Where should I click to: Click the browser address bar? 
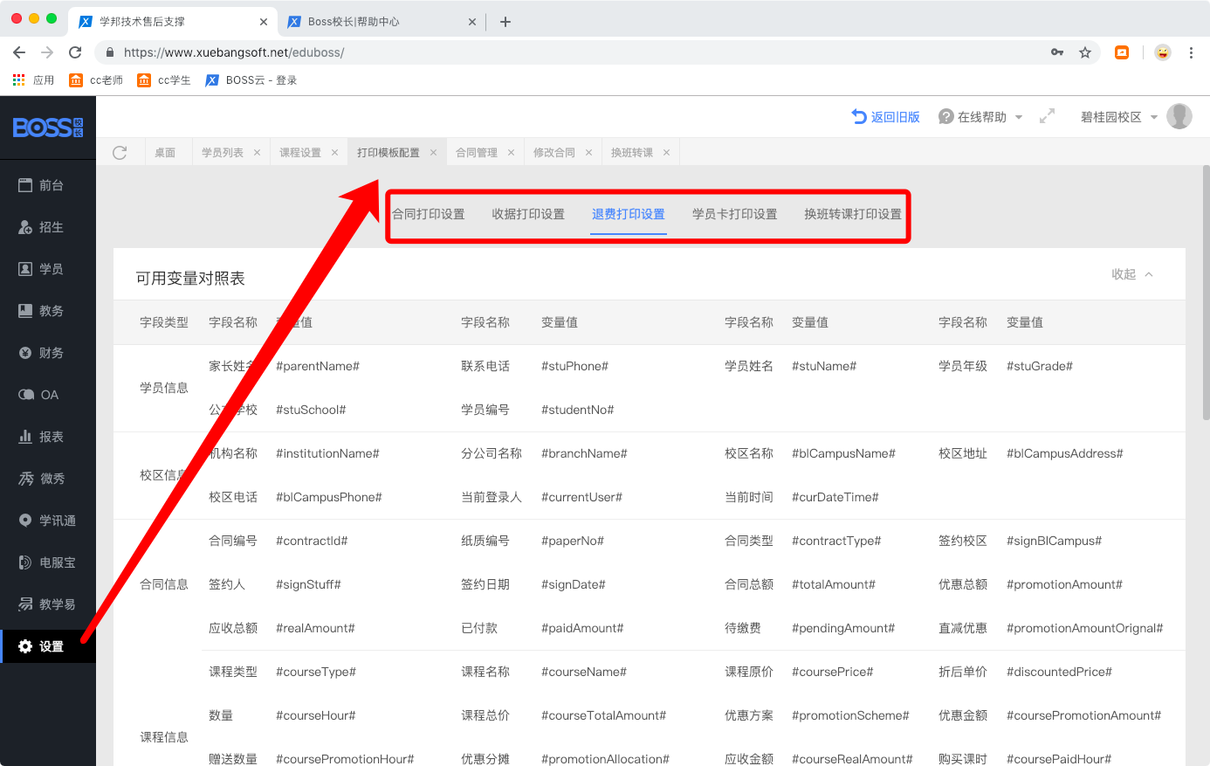coord(576,52)
